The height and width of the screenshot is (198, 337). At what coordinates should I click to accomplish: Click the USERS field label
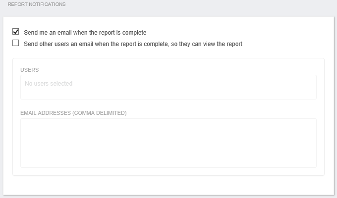coord(29,70)
